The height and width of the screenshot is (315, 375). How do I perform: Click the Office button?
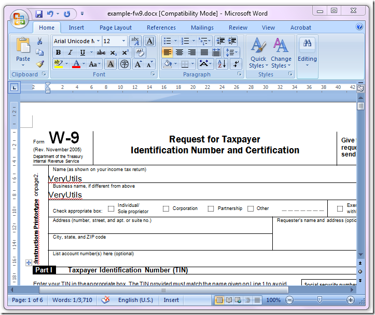(19, 19)
